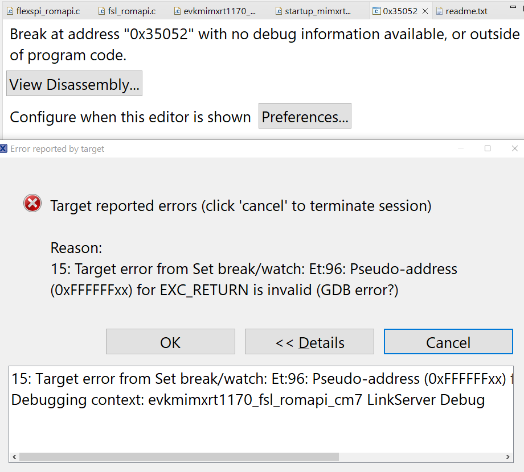The image size is (524, 472).
Task: Open Preferences for this editor
Action: pyautogui.click(x=305, y=117)
